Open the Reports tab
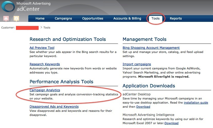The height and width of the screenshot is (128, 213). (176, 19)
